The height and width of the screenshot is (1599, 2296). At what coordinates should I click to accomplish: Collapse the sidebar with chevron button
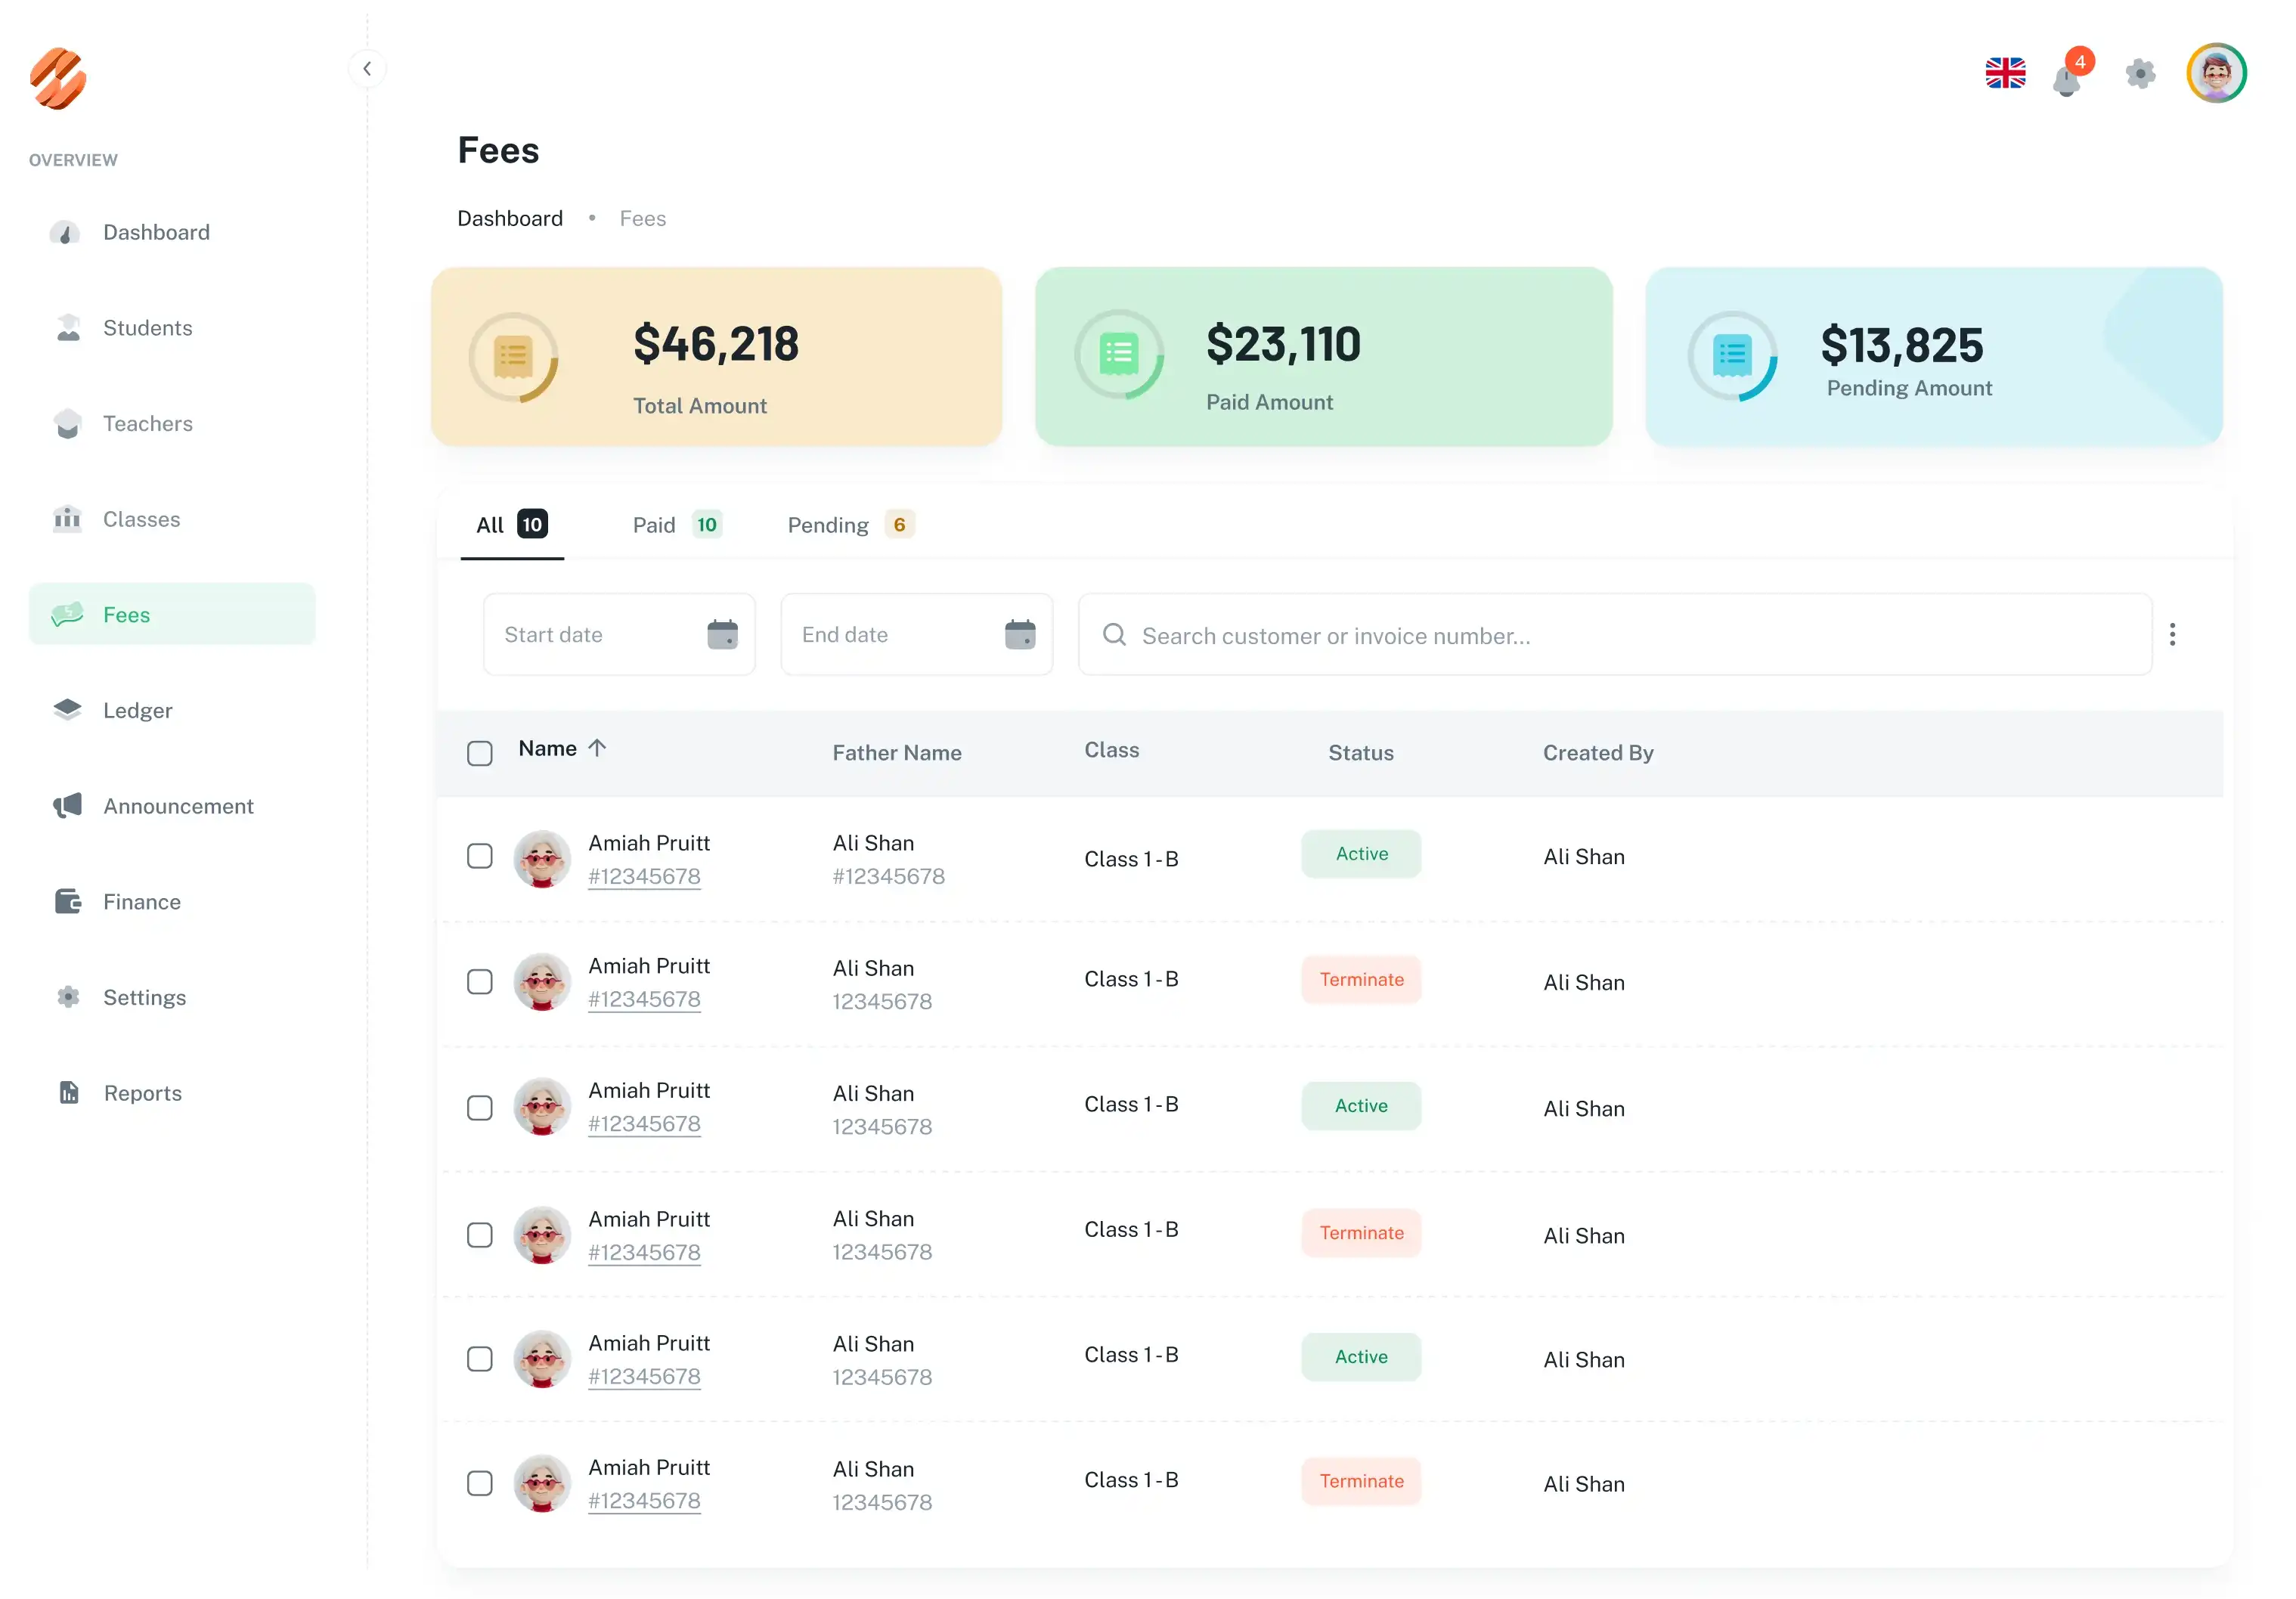click(367, 69)
